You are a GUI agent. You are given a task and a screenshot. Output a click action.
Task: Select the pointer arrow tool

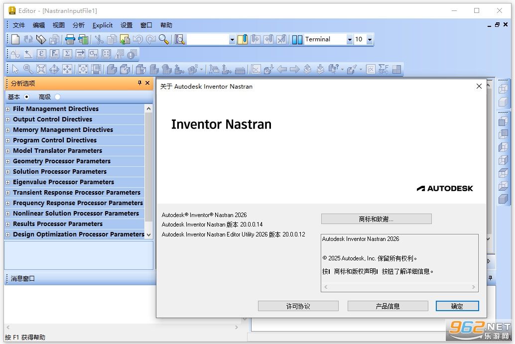15,69
